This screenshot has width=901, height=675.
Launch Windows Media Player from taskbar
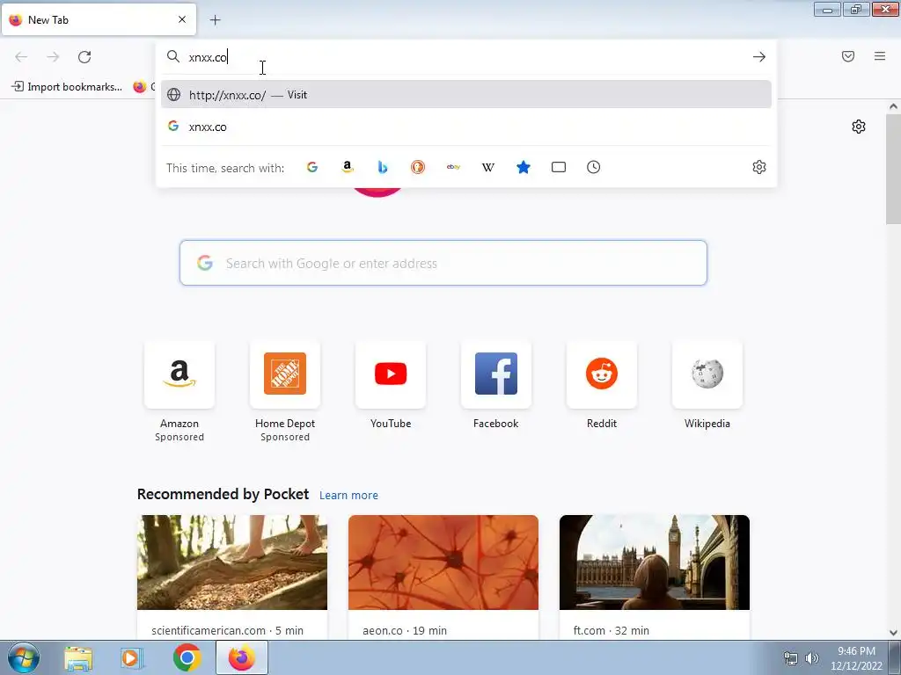coord(131,658)
